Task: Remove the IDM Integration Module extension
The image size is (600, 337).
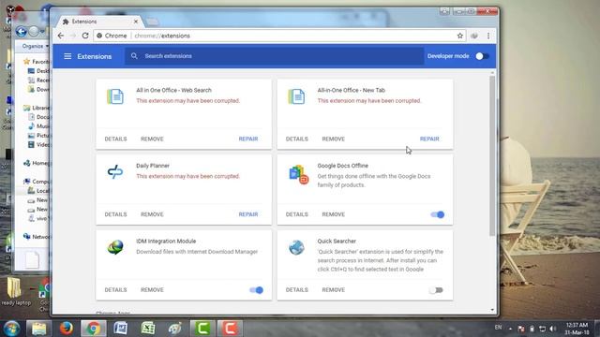Action: click(152, 290)
